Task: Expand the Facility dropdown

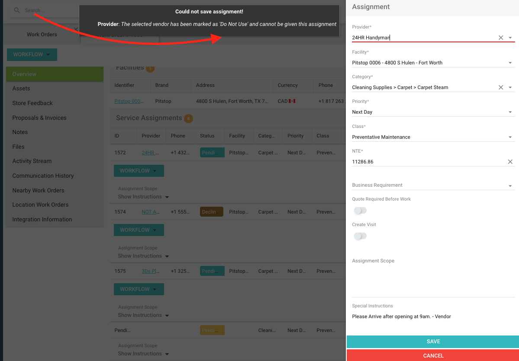Action: pyautogui.click(x=510, y=63)
